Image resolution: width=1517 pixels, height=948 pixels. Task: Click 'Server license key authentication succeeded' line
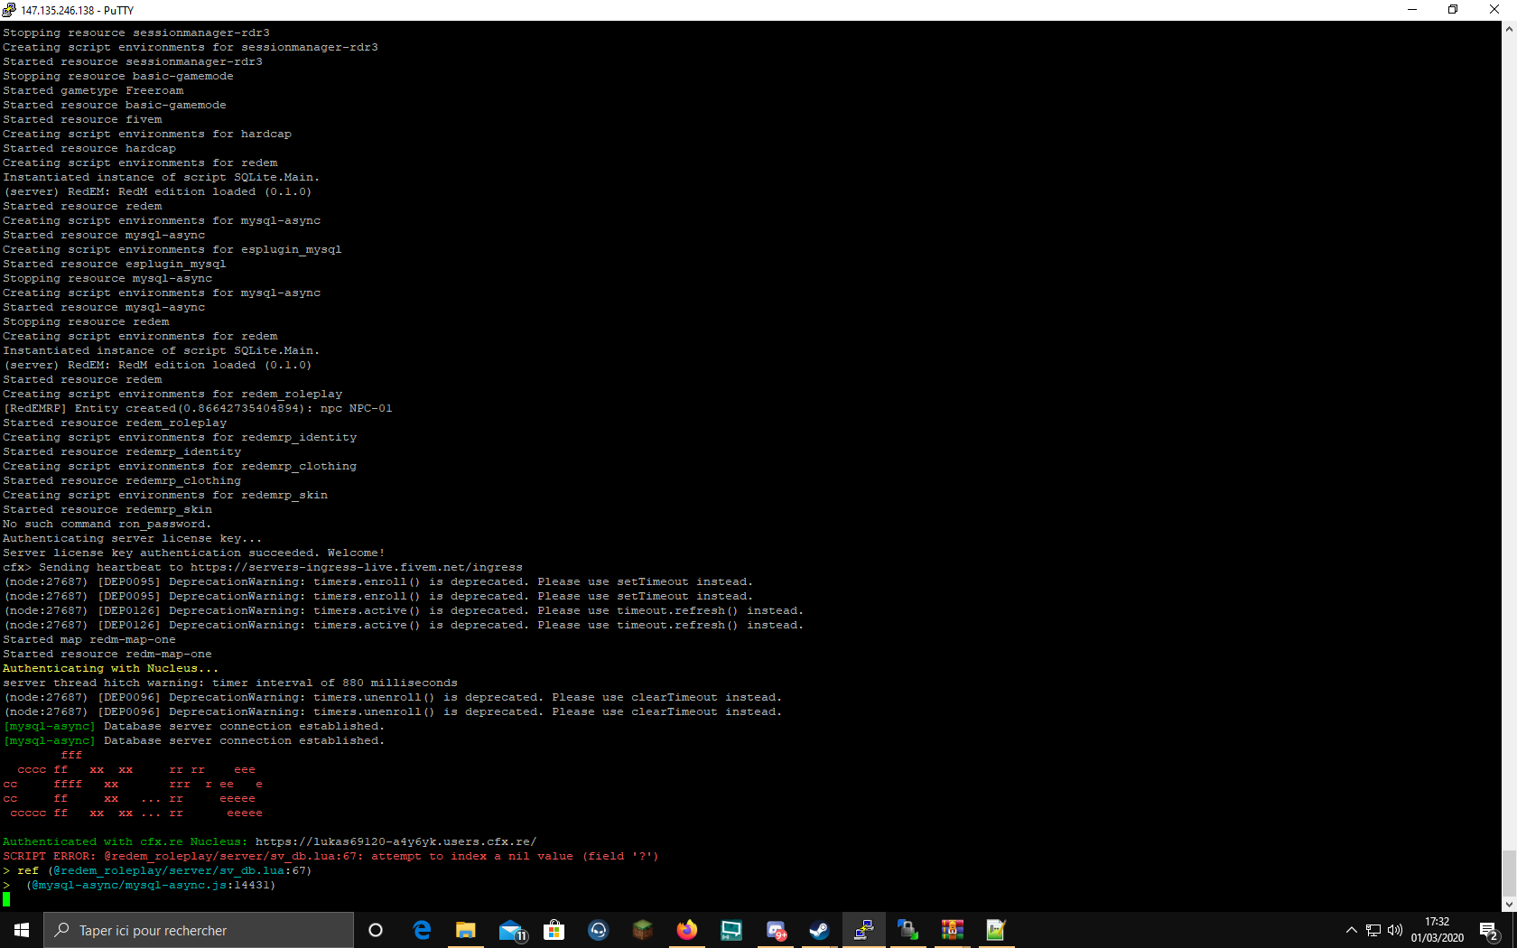pos(194,553)
